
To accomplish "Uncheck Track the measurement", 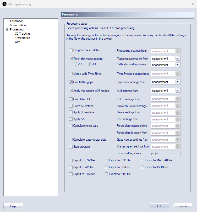I will [71, 59].
